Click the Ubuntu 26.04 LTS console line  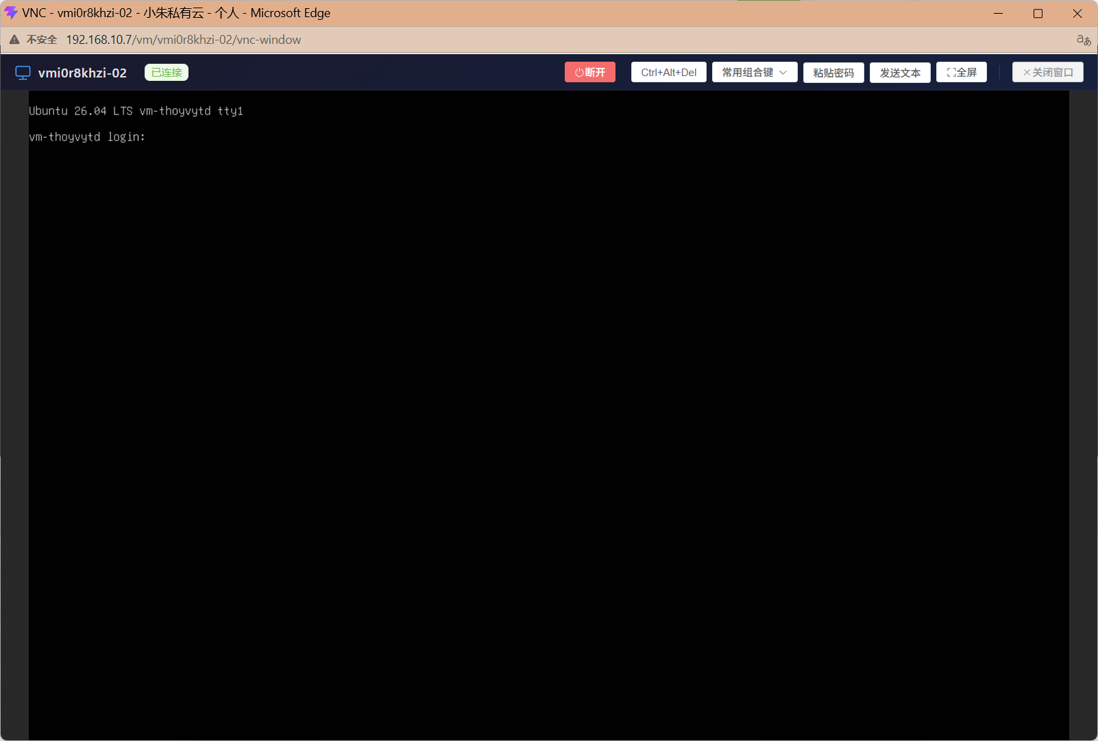136,110
